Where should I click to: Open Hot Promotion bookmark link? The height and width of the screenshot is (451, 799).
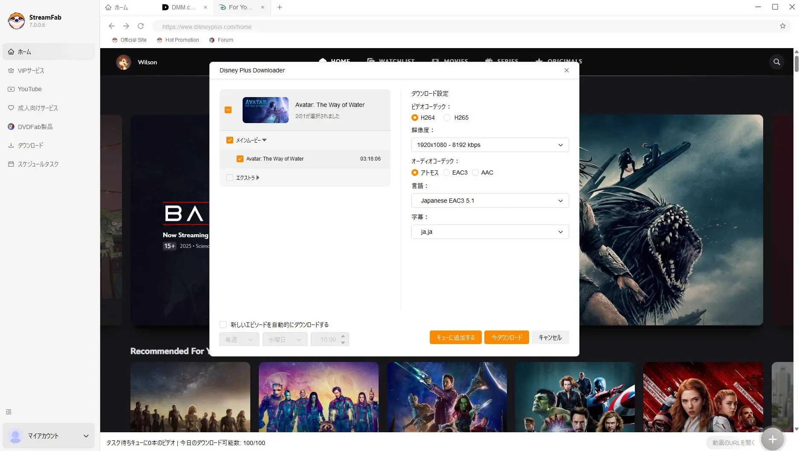point(182,40)
